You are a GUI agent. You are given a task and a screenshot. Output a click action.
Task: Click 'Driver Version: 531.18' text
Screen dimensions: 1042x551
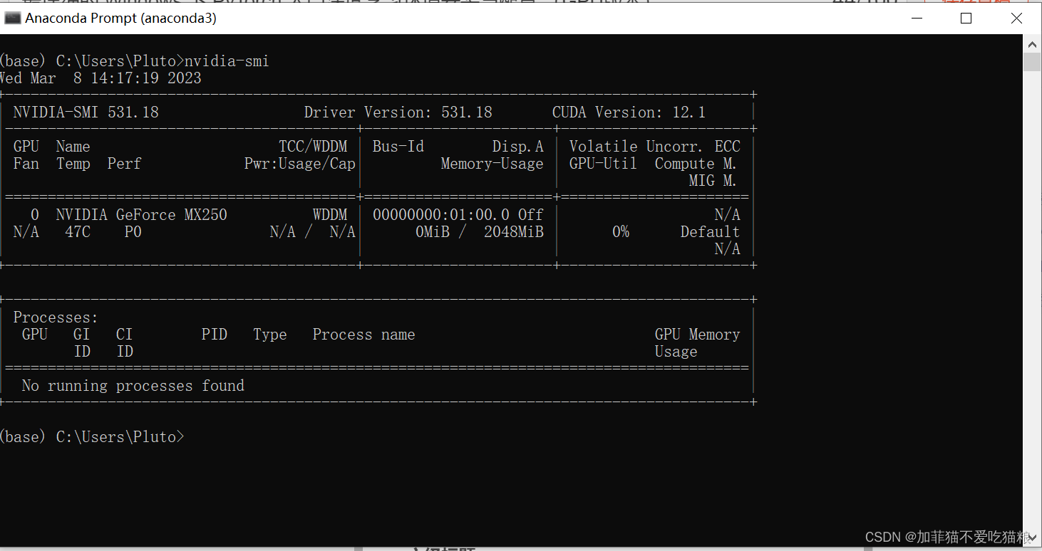coord(398,112)
